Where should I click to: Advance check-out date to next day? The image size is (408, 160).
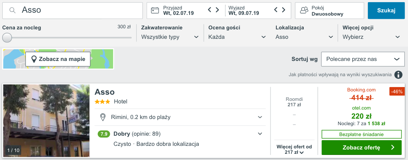pyautogui.click(x=284, y=10)
